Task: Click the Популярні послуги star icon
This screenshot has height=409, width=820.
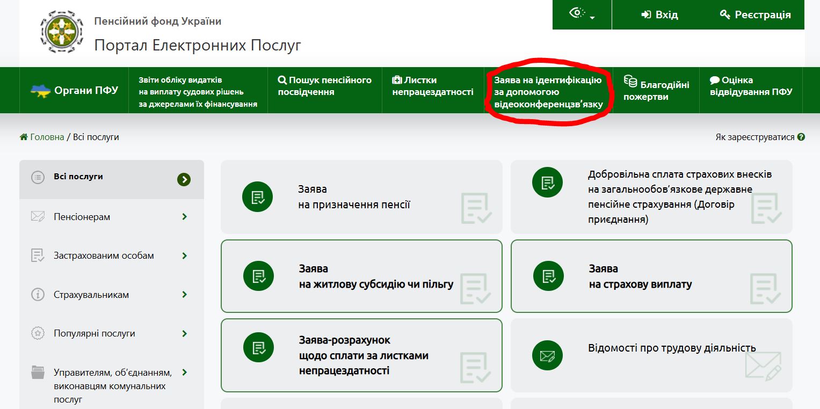Action: point(38,333)
